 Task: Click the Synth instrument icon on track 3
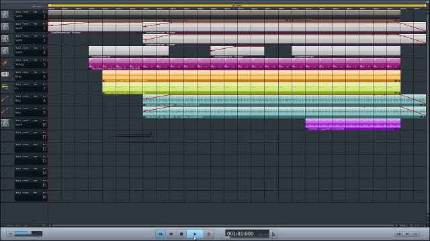click(5, 39)
